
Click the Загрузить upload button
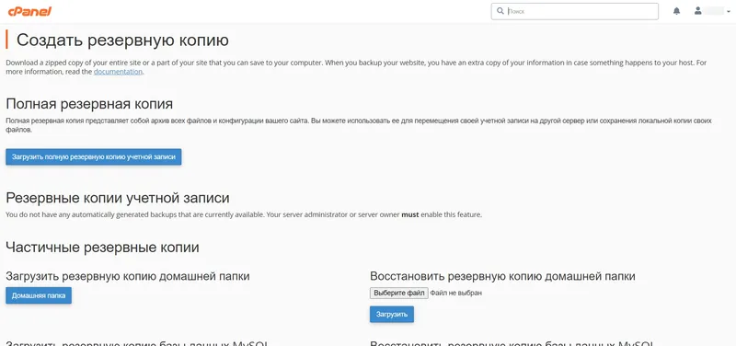pyautogui.click(x=392, y=315)
